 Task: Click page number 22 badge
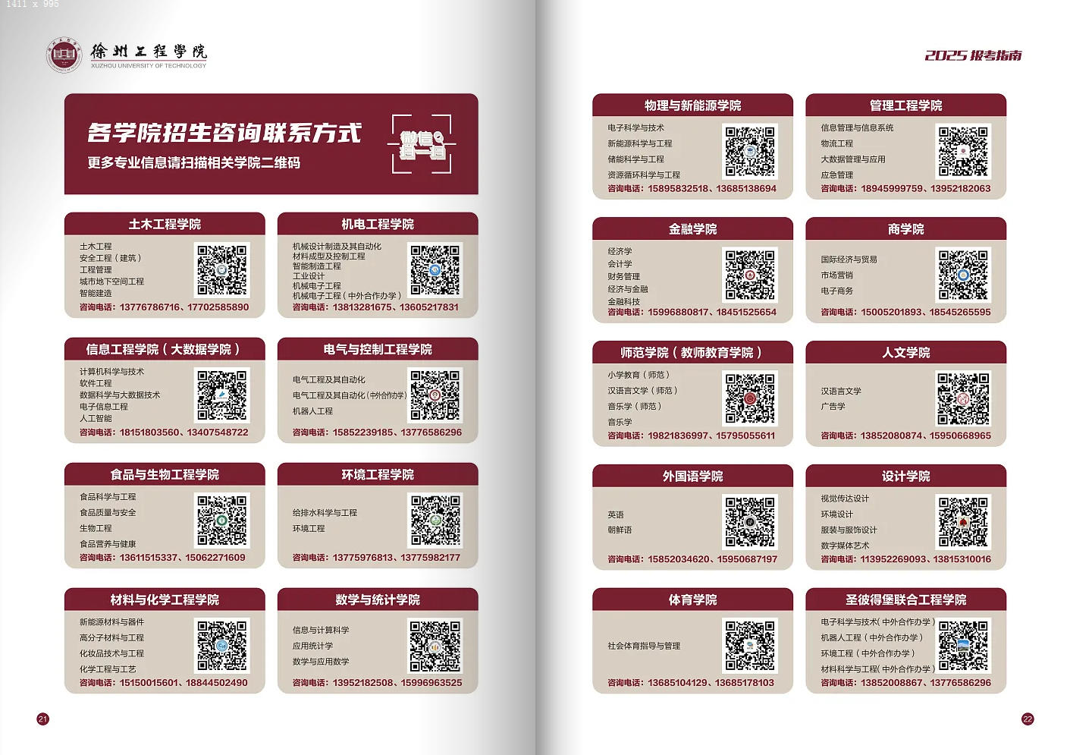coord(1028,719)
